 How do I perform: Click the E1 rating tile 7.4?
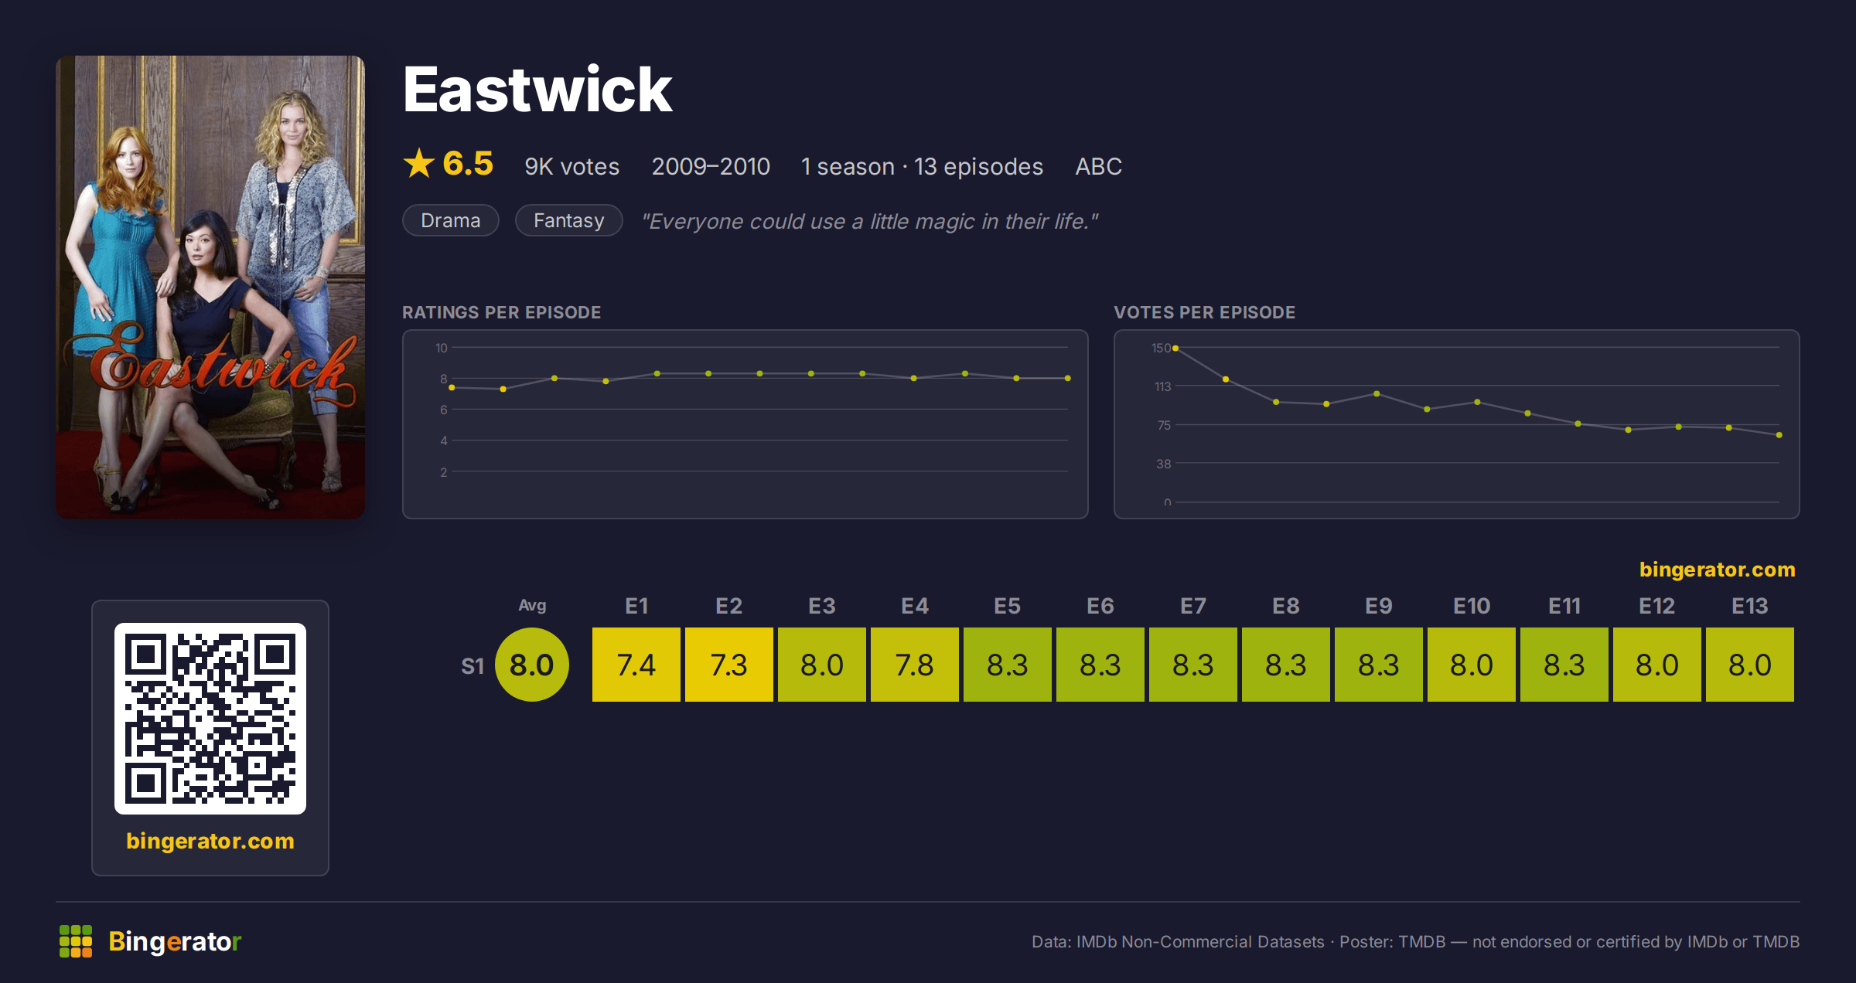pyautogui.click(x=636, y=665)
